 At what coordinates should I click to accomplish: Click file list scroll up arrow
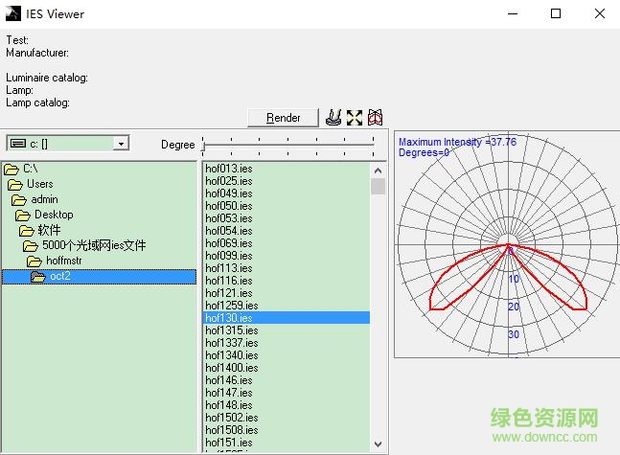(378, 169)
